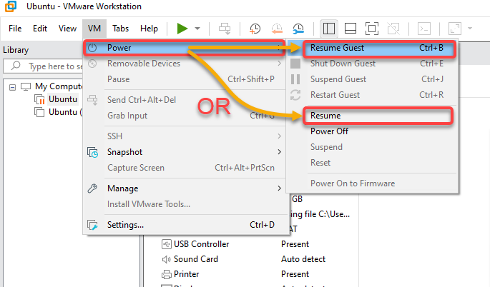Open the power options dropdown arrow
Viewport: 490px width, 287px height.
(x=197, y=29)
